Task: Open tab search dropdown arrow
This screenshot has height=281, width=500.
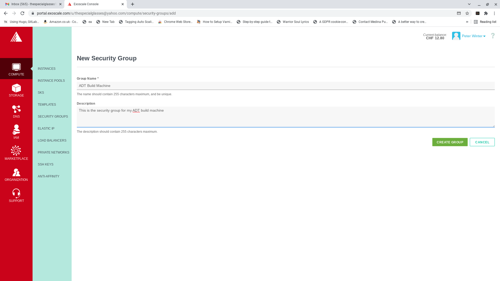Action: tap(469, 4)
